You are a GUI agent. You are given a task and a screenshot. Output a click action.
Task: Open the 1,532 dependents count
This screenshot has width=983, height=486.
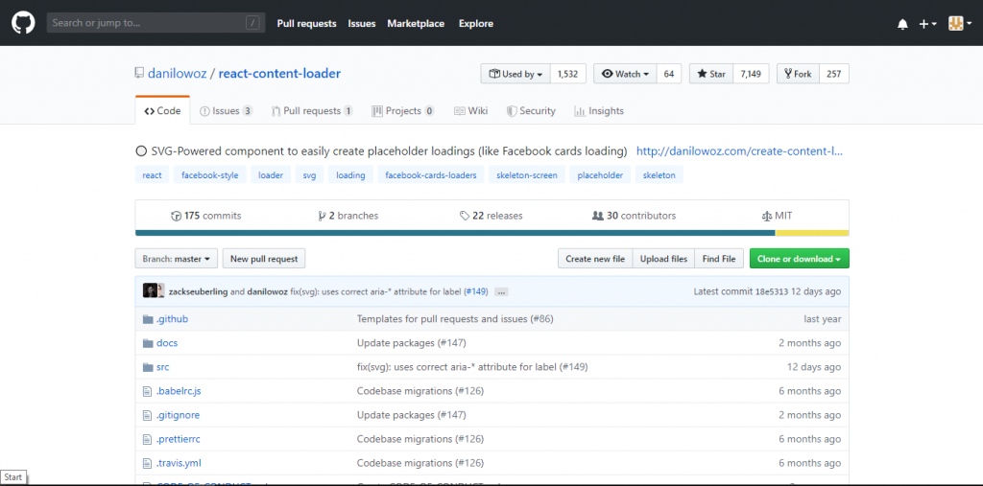tap(568, 74)
